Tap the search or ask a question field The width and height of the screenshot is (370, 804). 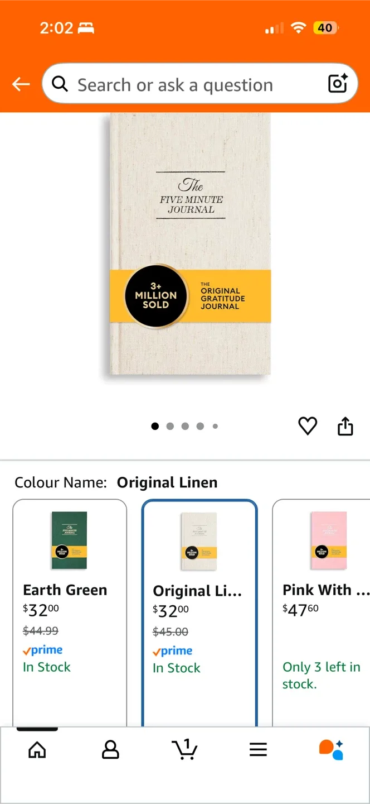(184, 84)
